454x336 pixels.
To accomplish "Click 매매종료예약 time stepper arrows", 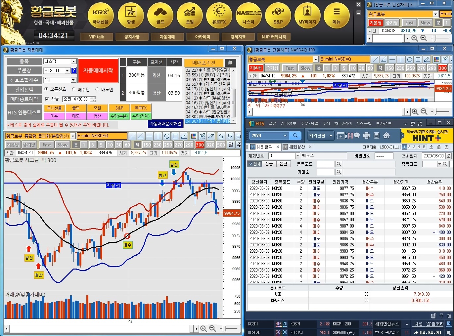I will (x=93, y=99).
